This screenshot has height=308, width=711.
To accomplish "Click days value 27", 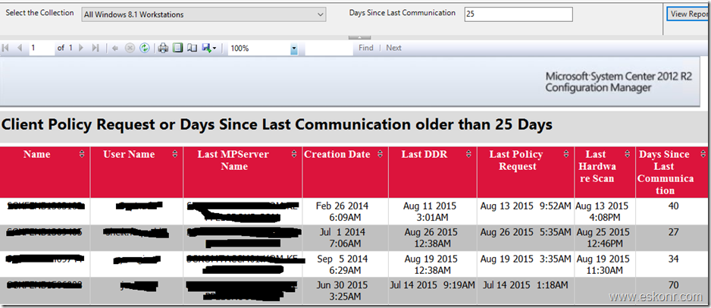I will (673, 232).
